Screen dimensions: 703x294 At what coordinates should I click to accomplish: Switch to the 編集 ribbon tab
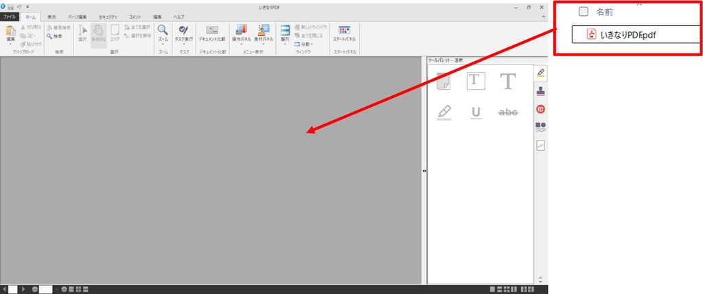click(157, 17)
